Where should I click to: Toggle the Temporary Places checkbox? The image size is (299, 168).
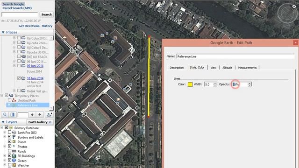pos(7,95)
